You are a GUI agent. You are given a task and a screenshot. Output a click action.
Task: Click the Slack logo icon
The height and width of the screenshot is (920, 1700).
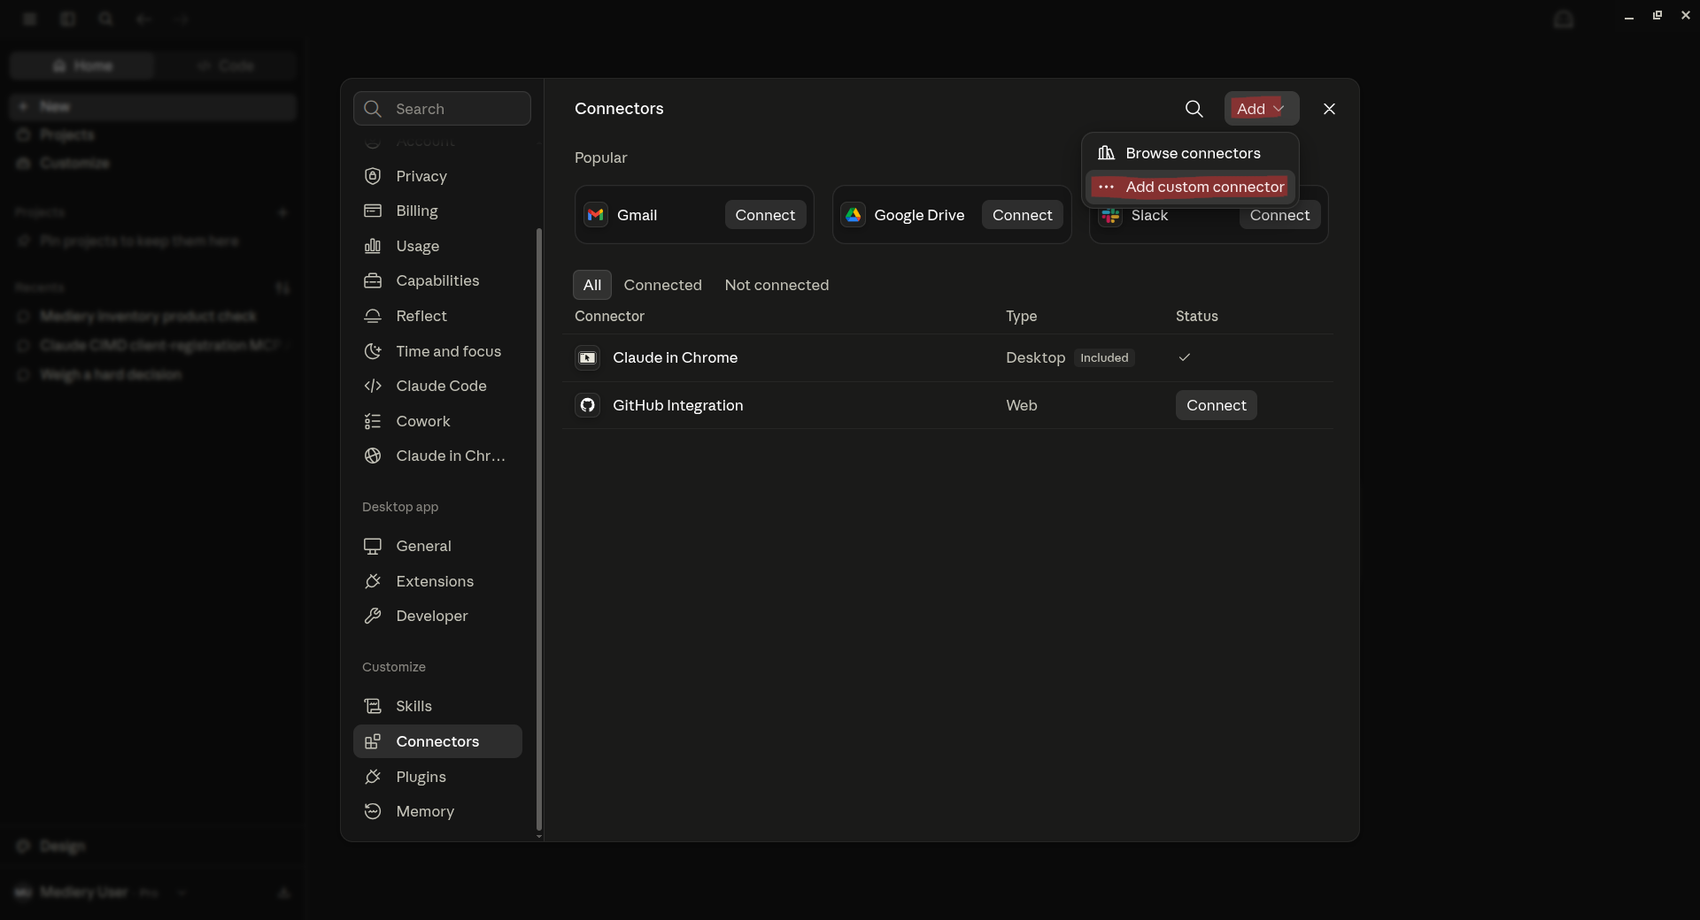[x=1110, y=216]
